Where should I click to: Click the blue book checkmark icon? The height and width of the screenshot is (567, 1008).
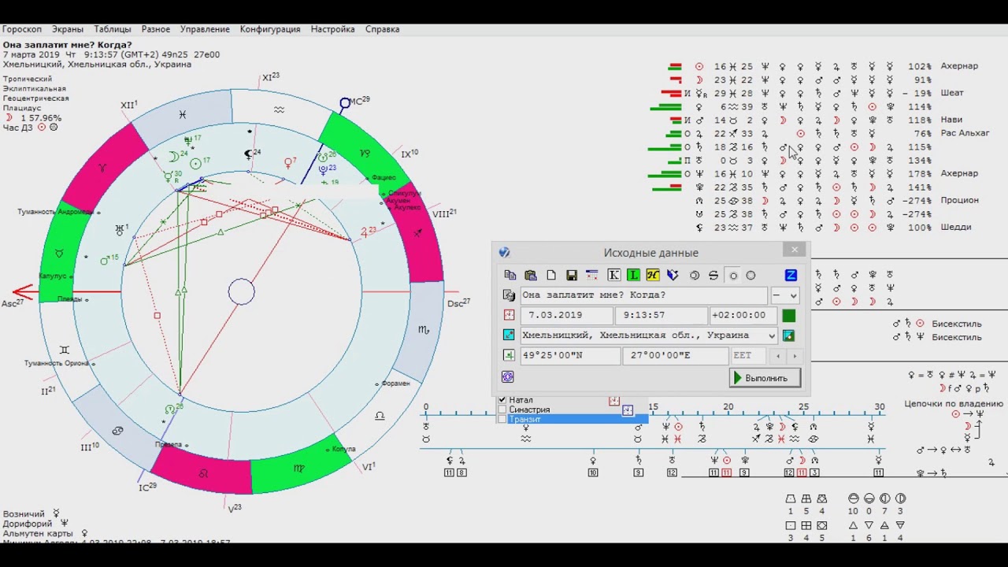(x=673, y=275)
